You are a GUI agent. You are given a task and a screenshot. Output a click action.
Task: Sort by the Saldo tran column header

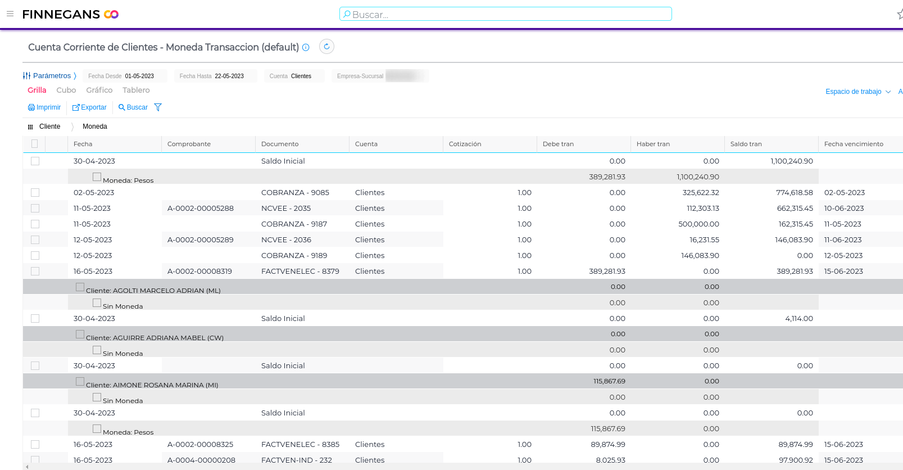click(746, 144)
